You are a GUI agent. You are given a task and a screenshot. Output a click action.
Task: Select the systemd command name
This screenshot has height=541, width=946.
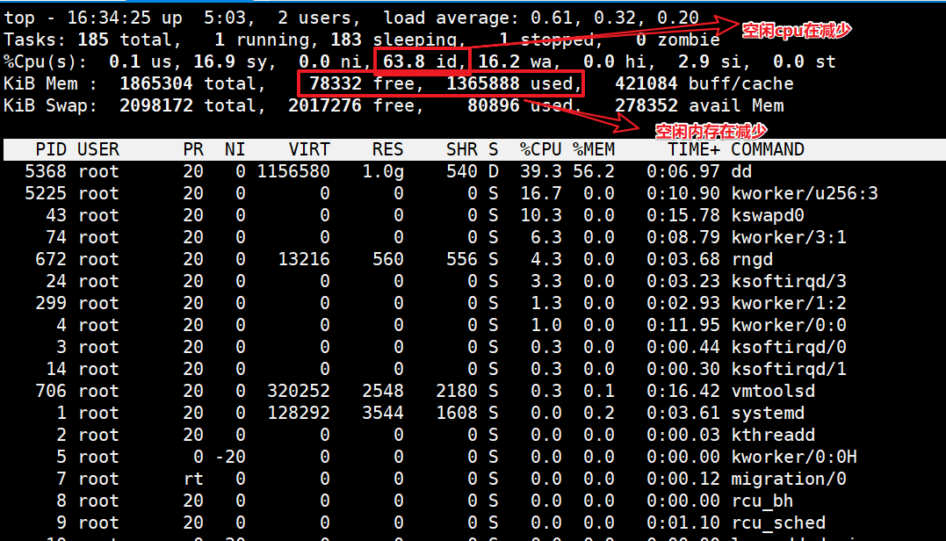pos(768,413)
